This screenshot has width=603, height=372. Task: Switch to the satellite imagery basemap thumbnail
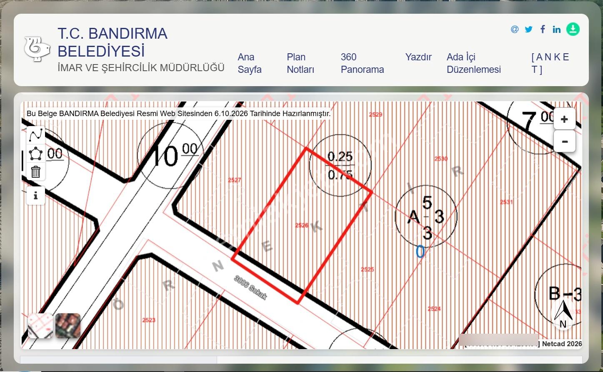pos(68,326)
